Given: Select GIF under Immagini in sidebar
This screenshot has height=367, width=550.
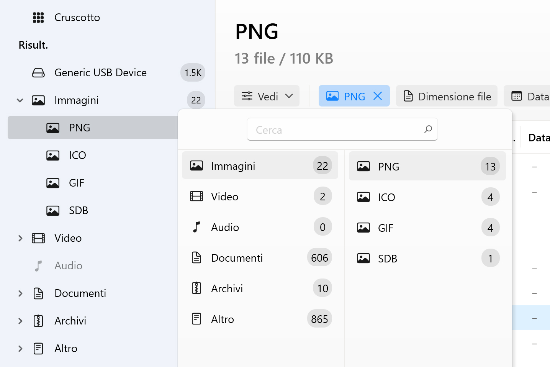Looking at the screenshot, I should [x=93, y=183].
